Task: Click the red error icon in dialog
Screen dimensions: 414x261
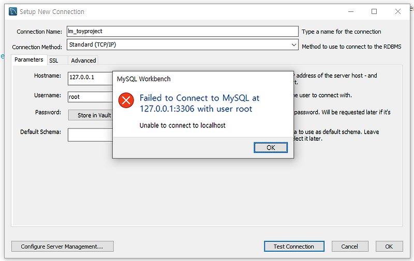Action: [126, 100]
